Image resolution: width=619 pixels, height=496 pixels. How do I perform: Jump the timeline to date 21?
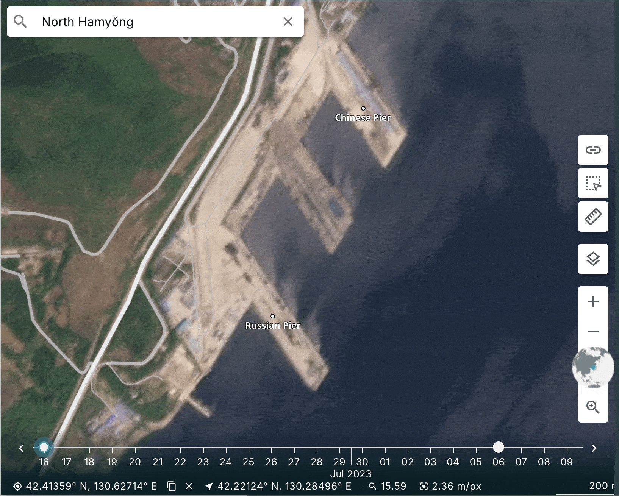click(158, 462)
